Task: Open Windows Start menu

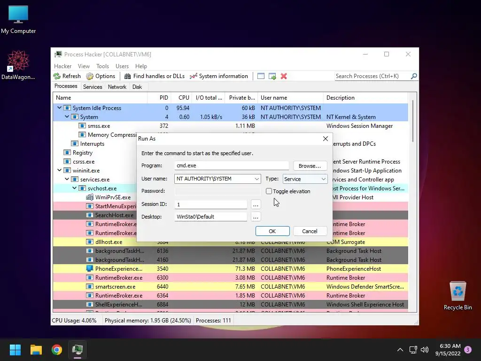Action: pyautogui.click(x=15, y=350)
